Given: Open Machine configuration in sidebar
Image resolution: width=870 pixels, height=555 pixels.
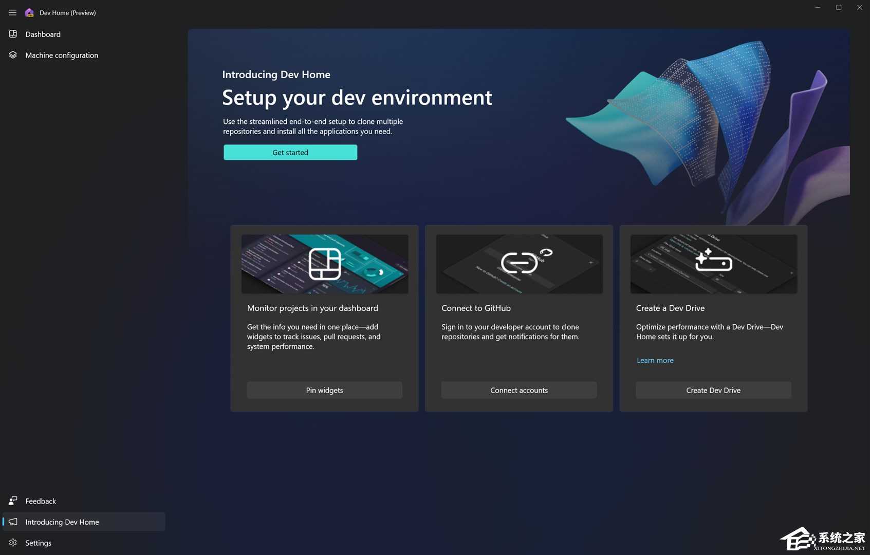Looking at the screenshot, I should point(84,55).
